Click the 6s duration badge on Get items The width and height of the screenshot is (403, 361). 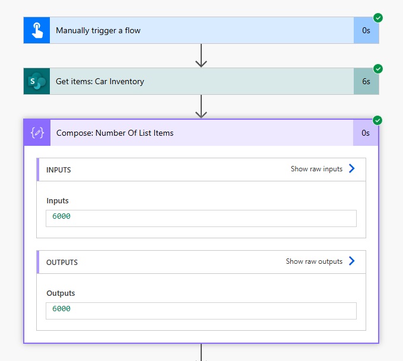coord(366,81)
